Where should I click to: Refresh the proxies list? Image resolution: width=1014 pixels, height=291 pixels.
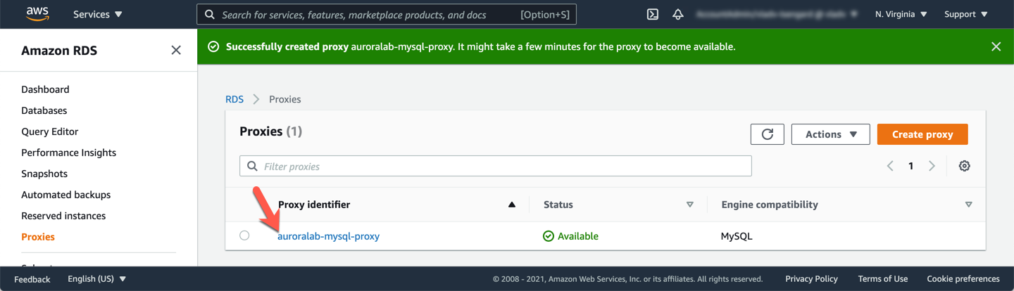[767, 134]
